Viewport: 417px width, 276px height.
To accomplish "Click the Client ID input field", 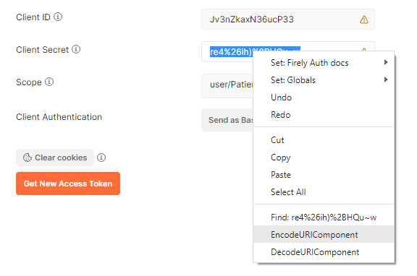I will 288,19.
